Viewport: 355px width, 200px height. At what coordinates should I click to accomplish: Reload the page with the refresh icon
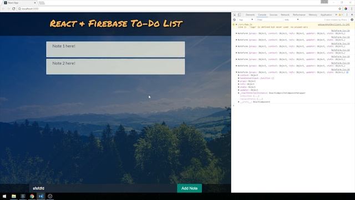pos(13,9)
